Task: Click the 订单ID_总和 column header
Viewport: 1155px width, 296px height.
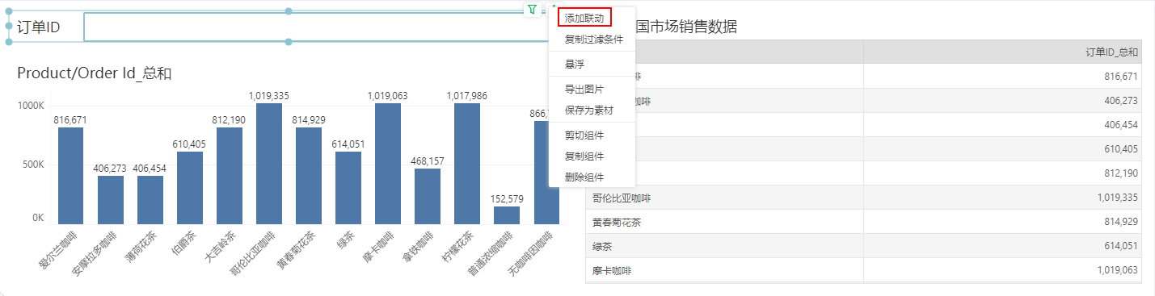Action: [1112, 52]
